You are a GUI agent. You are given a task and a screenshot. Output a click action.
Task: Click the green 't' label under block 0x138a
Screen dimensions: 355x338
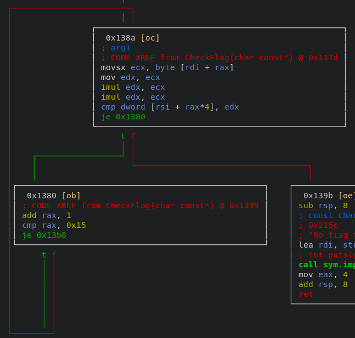[123, 136]
